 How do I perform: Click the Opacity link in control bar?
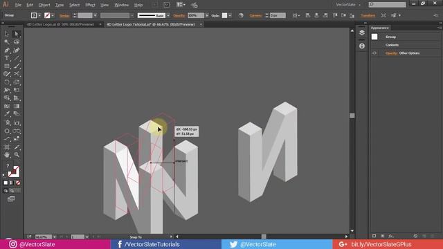179,15
